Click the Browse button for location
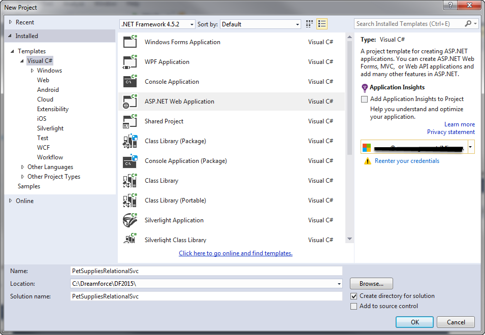Viewport: 485px width, 335px height. coord(371,284)
